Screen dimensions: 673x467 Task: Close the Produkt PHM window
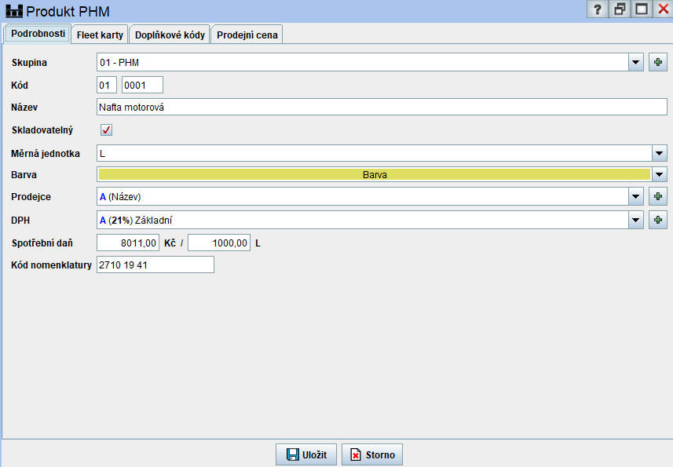[663, 10]
